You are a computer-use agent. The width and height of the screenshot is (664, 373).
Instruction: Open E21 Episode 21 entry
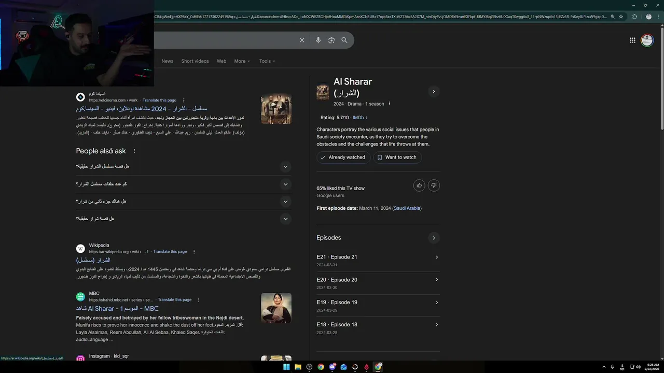tap(378, 260)
